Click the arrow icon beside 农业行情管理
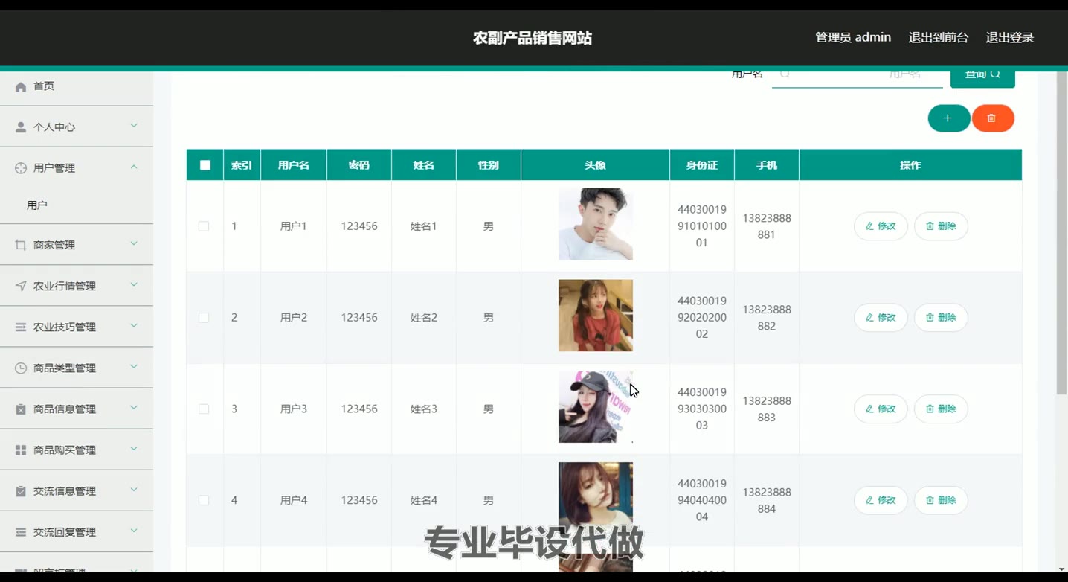 (x=21, y=286)
